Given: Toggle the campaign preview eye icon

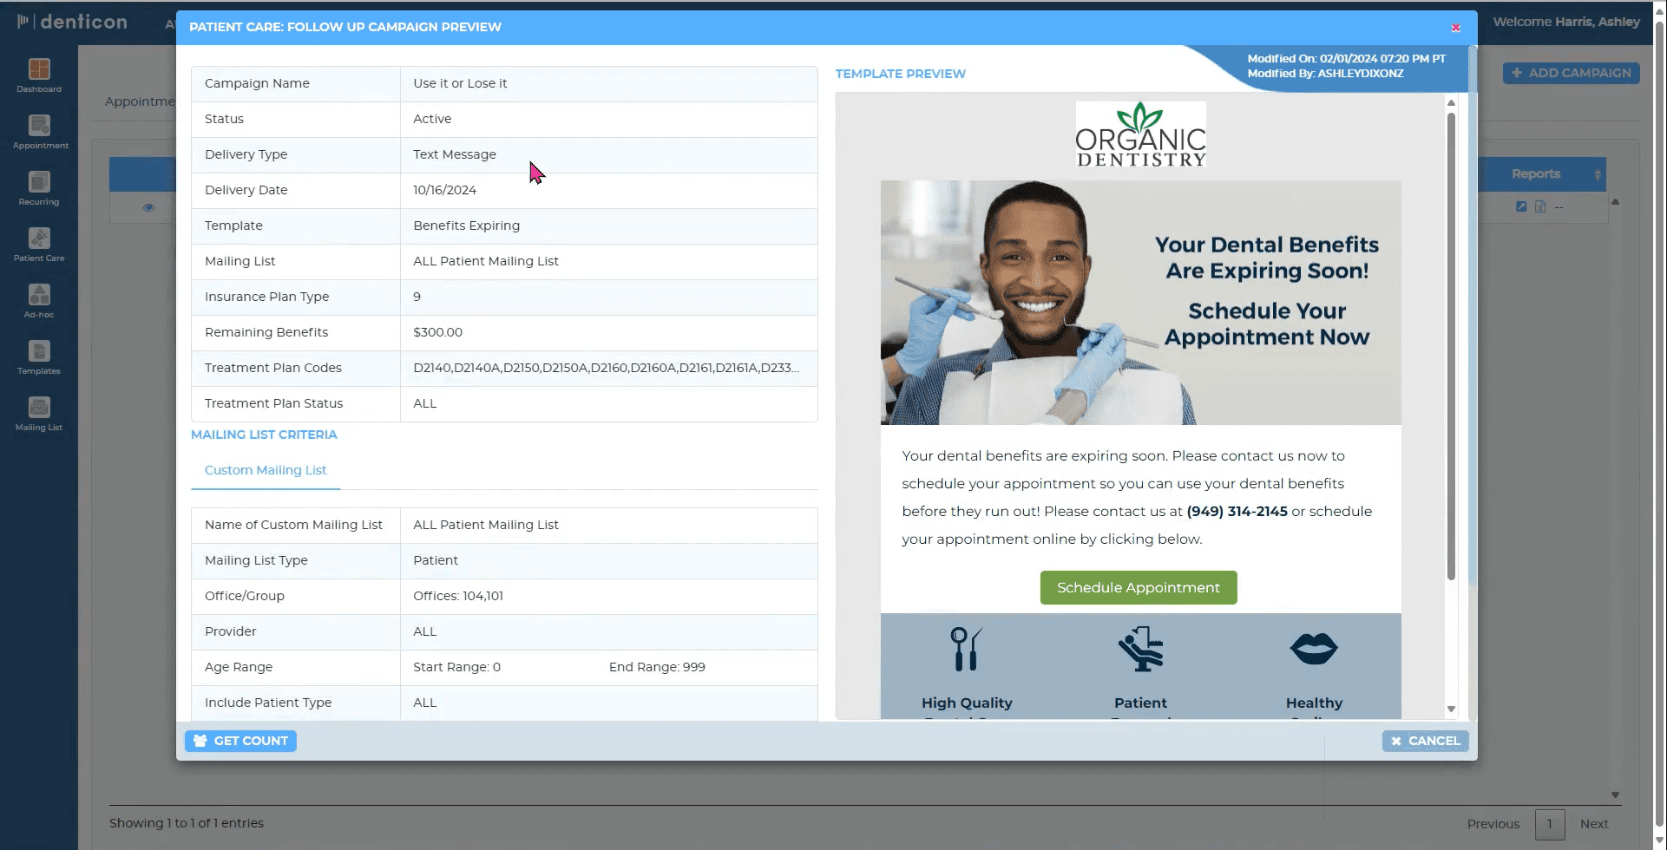Looking at the screenshot, I should click(148, 207).
